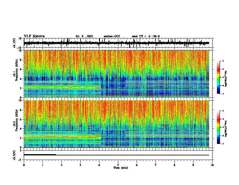The height and width of the screenshot is (185, 239).
Task: Click the "4" tick on ch.1 frequency axis
Action: click(x=21, y=79)
